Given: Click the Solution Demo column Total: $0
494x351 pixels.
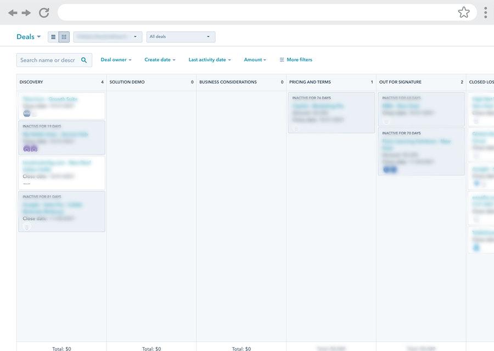Looking at the screenshot, I should 151,348.
